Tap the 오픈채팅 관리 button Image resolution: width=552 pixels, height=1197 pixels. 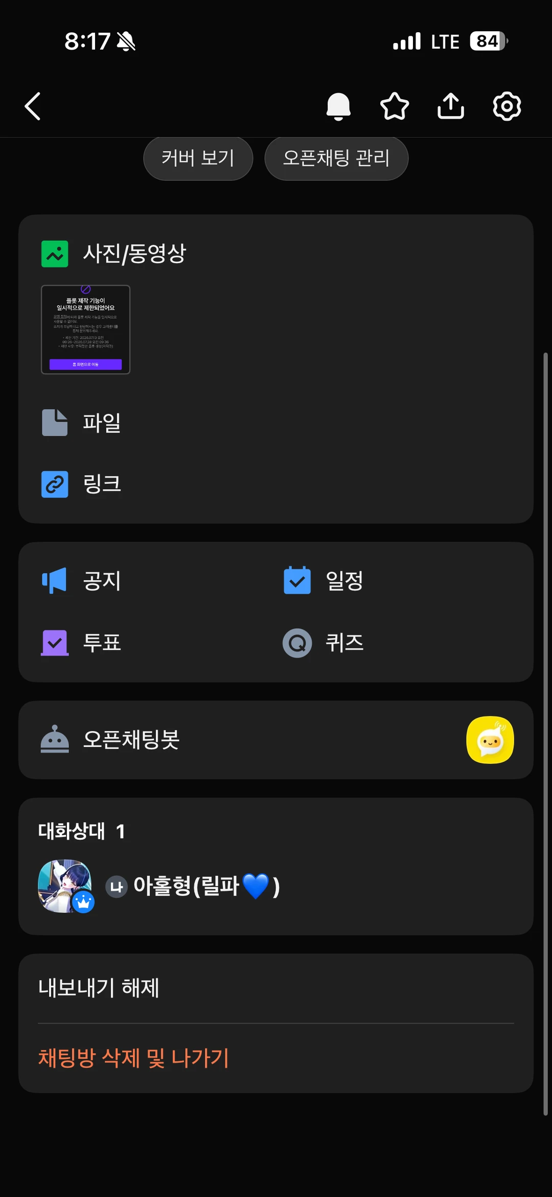click(336, 158)
